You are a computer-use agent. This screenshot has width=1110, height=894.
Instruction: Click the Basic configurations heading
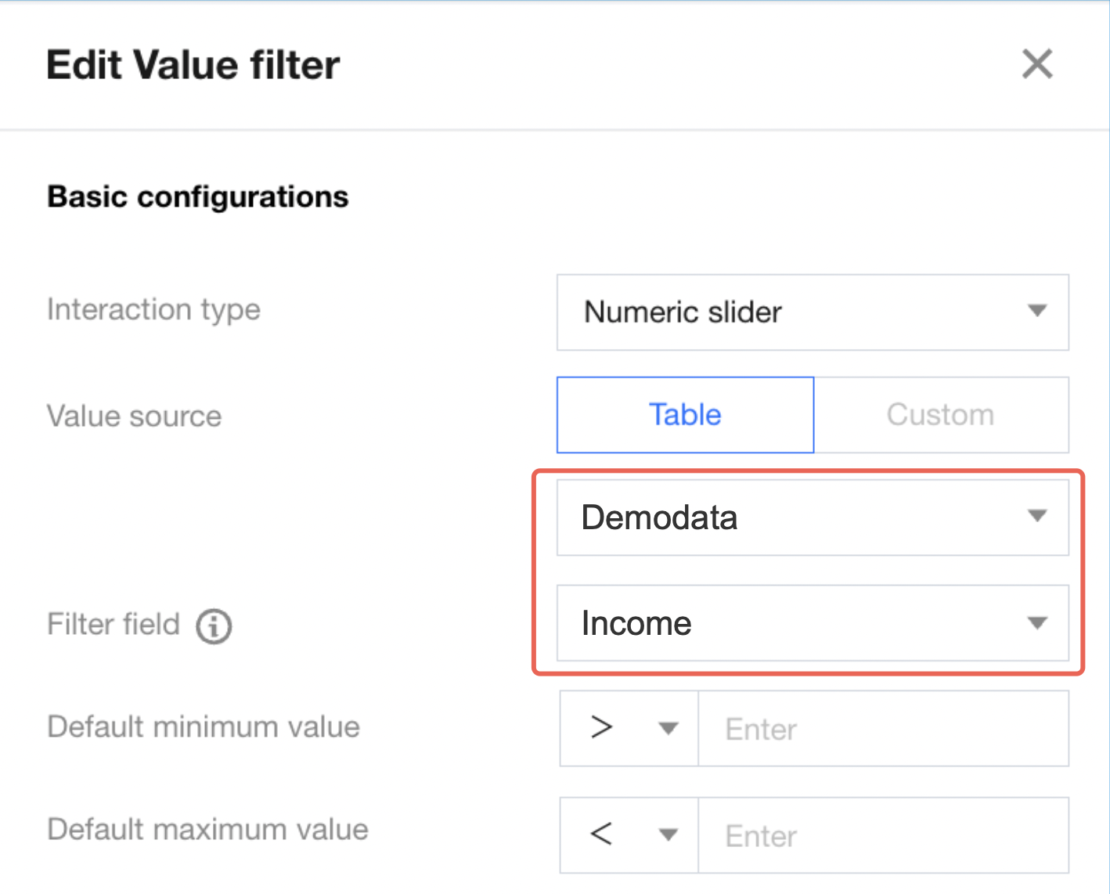click(x=198, y=196)
